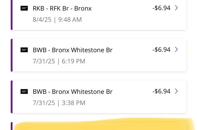Select the "RKB - RFK Br - Bronx" title
Image resolution: width=197 pixels, height=130 pixels.
[62, 8]
